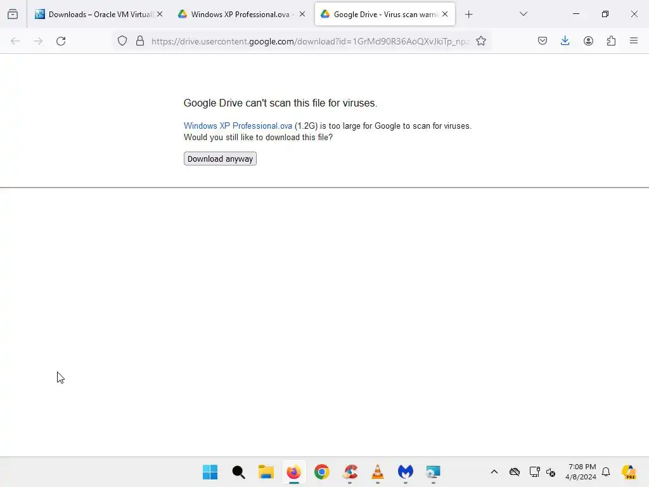This screenshot has width=649, height=487.
Task: Open clock and date 7:08 PM
Action: tap(581, 472)
